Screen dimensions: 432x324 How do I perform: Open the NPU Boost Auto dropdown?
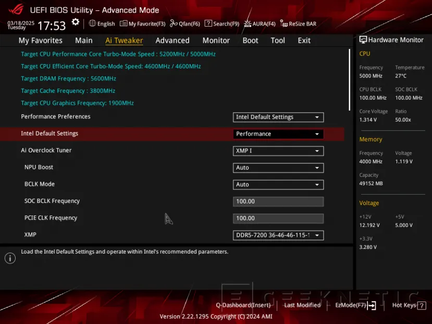click(278, 167)
